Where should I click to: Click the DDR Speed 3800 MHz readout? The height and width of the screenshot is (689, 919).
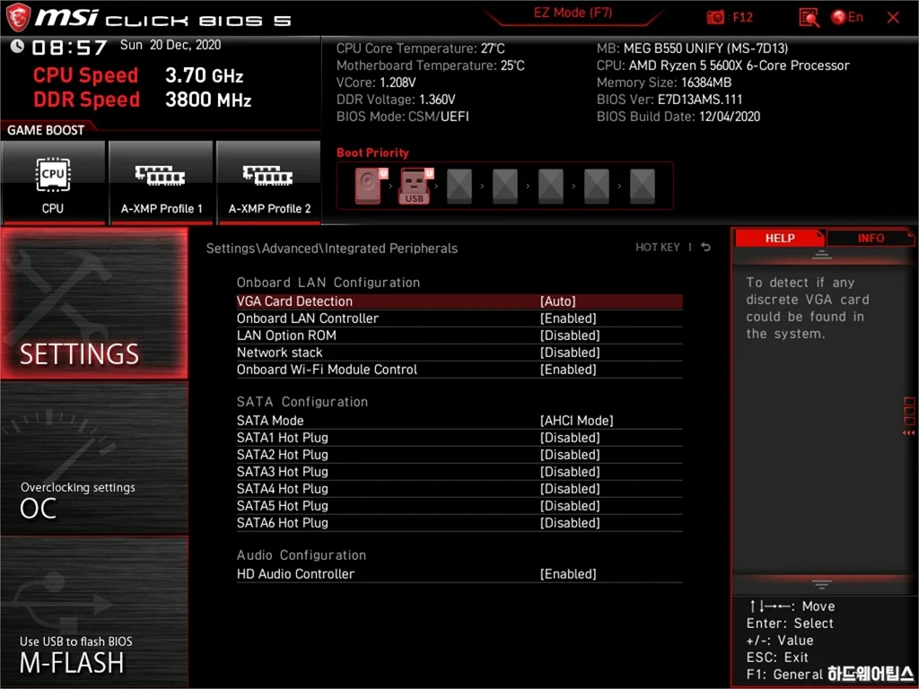[143, 99]
